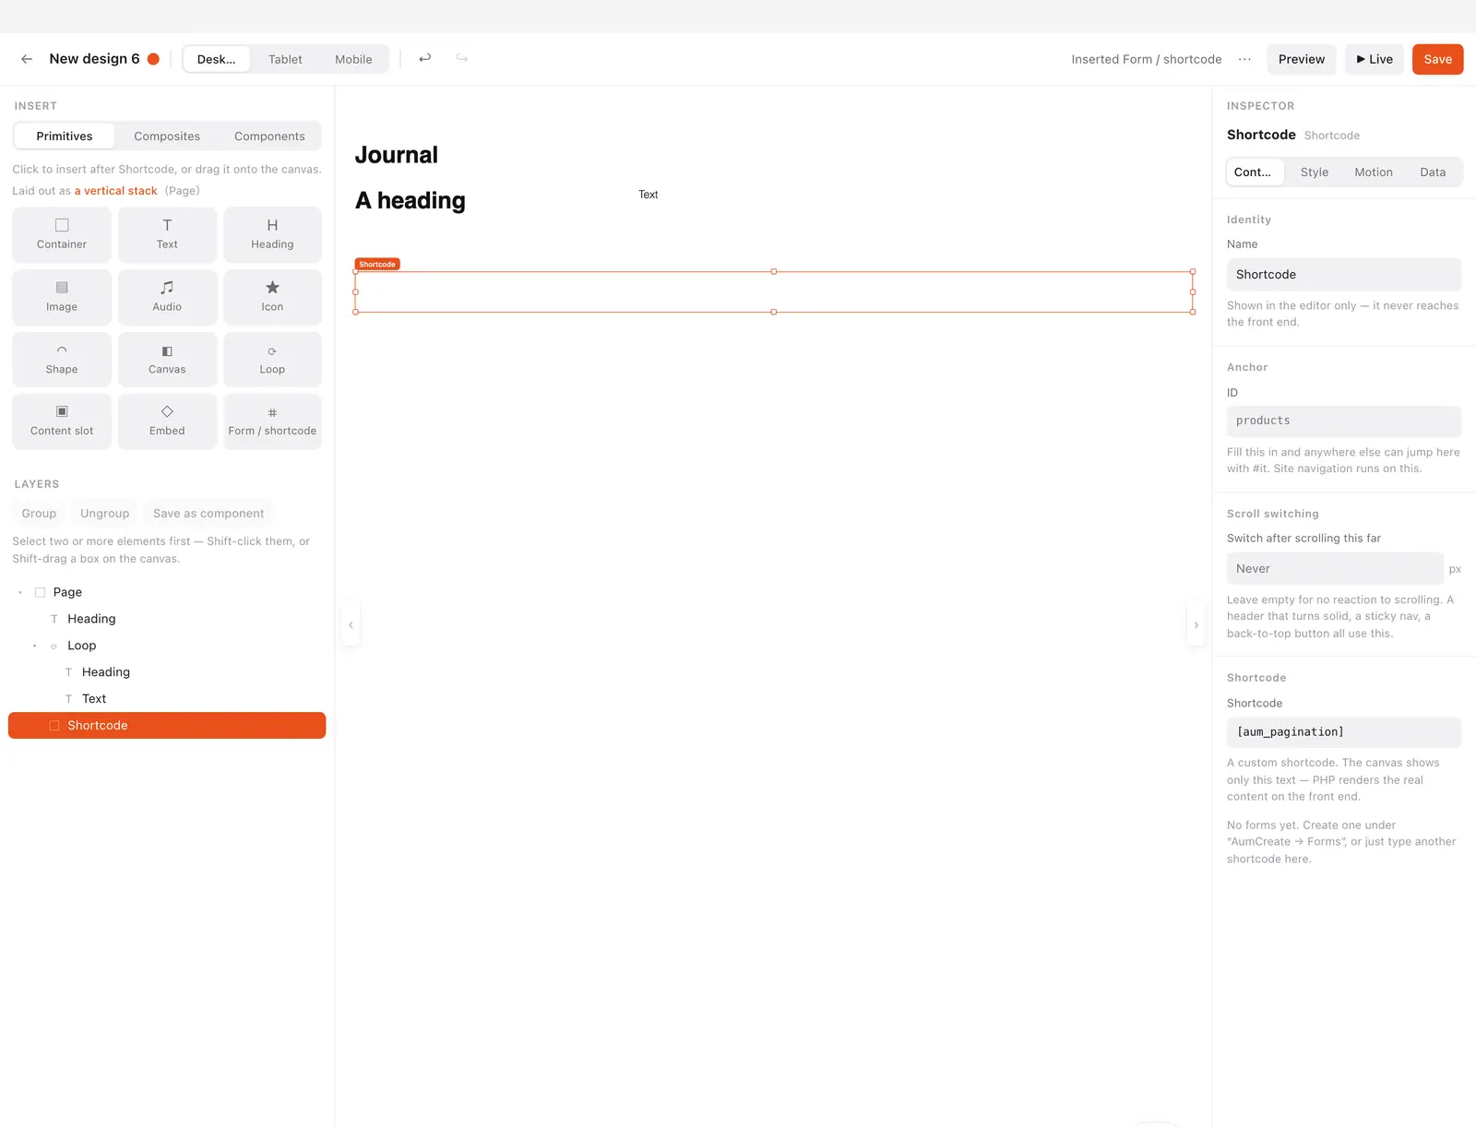Open the Data inspector tab
The image size is (1476, 1127).
point(1433,172)
